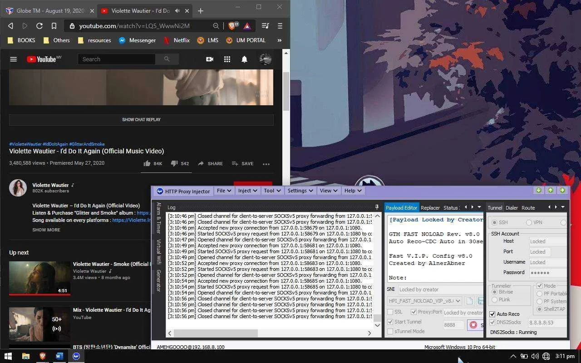Click the YouTube search magnifier button
Viewport: 581px width, 363px height.
click(x=167, y=59)
